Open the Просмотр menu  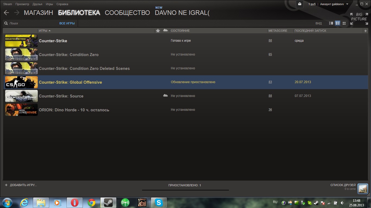(x=22, y=4)
